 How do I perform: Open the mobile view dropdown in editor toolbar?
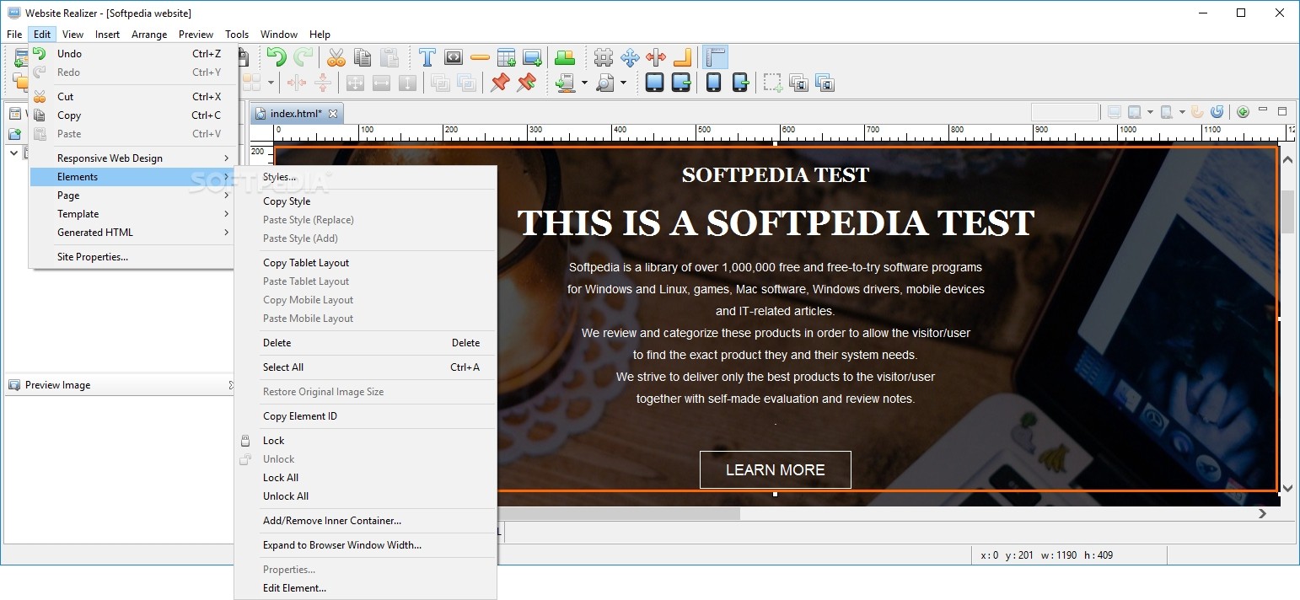click(x=1182, y=112)
